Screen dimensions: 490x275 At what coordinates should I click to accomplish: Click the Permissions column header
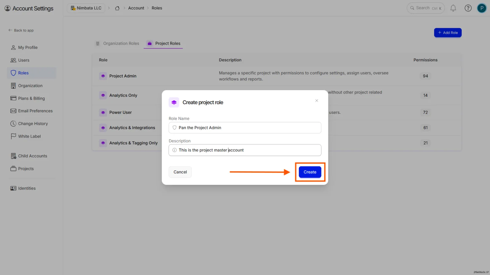425,60
